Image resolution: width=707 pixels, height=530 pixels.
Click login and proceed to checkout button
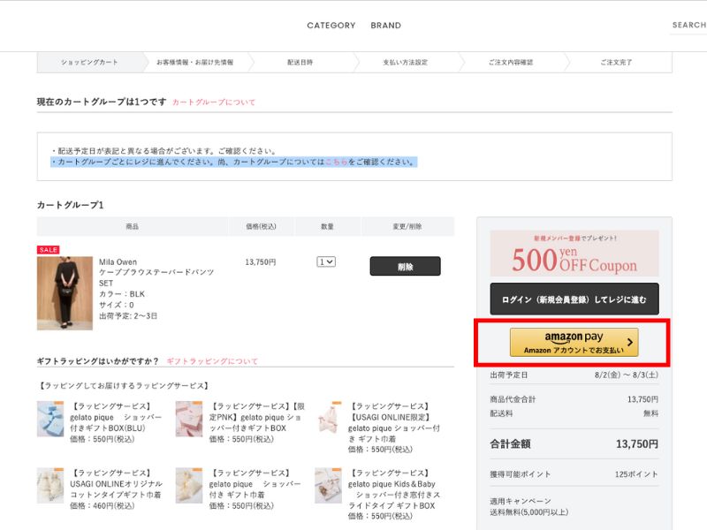click(574, 299)
